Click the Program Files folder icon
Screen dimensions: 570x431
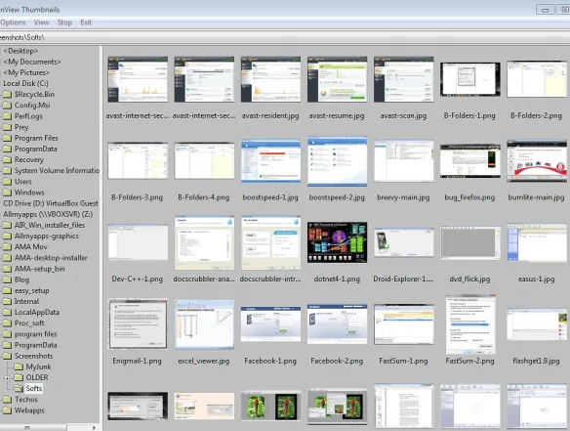pyautogui.click(x=7, y=138)
